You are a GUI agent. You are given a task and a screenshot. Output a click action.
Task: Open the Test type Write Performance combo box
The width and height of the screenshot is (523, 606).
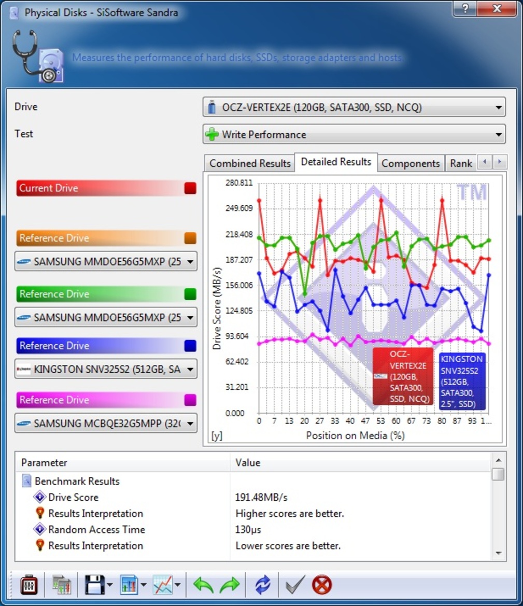354,134
